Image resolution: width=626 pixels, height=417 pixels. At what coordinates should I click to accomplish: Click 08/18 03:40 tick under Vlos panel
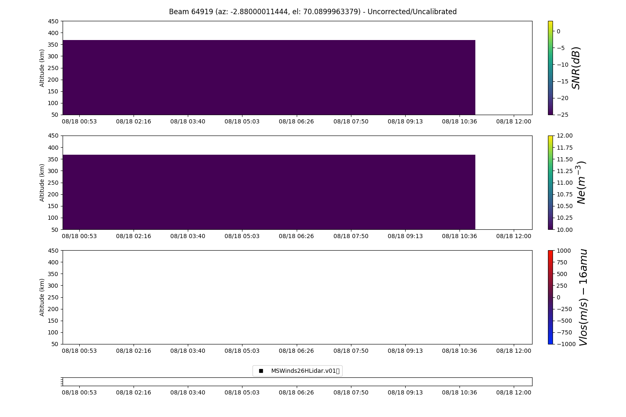click(x=188, y=351)
